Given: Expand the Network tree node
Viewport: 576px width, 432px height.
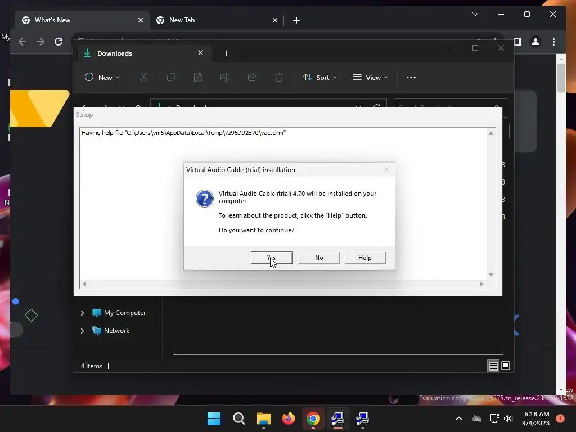Looking at the screenshot, I should (82, 331).
